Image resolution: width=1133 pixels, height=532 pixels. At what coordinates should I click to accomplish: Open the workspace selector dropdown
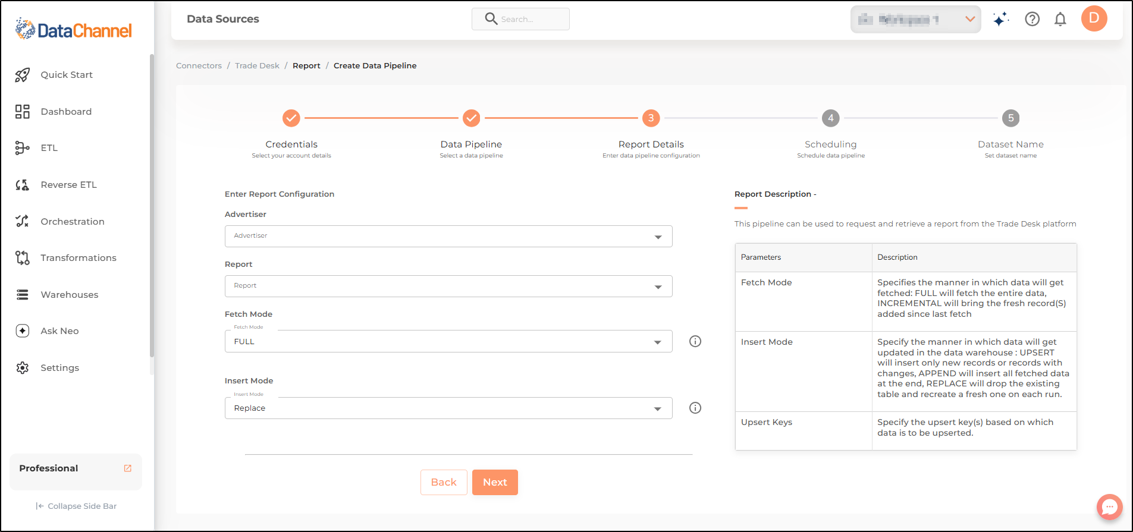coord(916,20)
